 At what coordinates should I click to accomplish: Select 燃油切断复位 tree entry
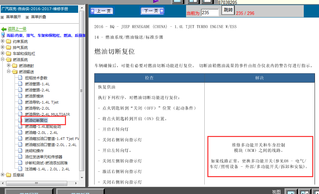pyautogui.click(x=36, y=120)
